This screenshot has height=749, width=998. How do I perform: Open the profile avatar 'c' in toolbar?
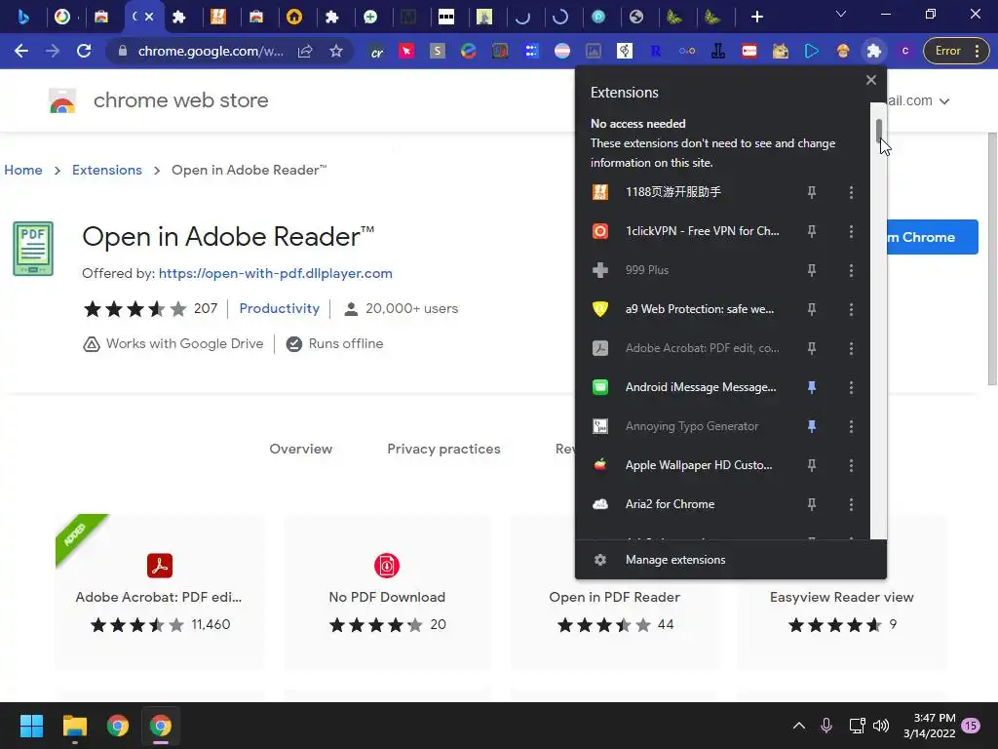click(x=905, y=51)
